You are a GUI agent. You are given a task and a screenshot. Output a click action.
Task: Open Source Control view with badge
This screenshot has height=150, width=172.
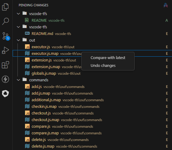(x=6, y=36)
